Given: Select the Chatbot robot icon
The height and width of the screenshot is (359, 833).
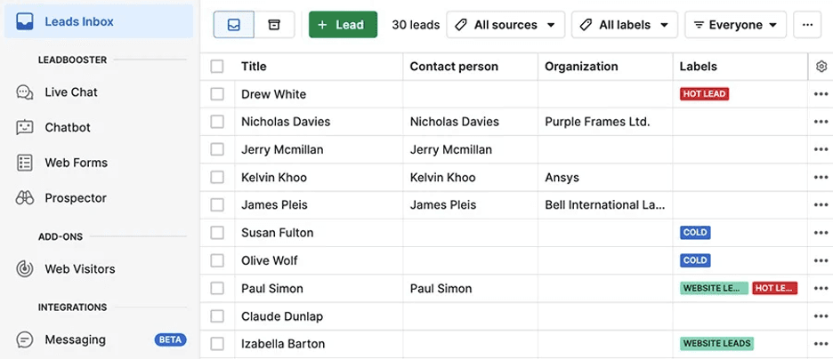Looking at the screenshot, I should coord(25,128).
